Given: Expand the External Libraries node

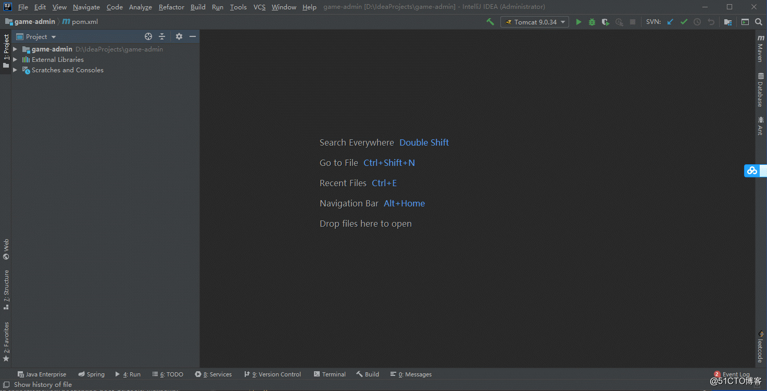Looking at the screenshot, I should 15,60.
